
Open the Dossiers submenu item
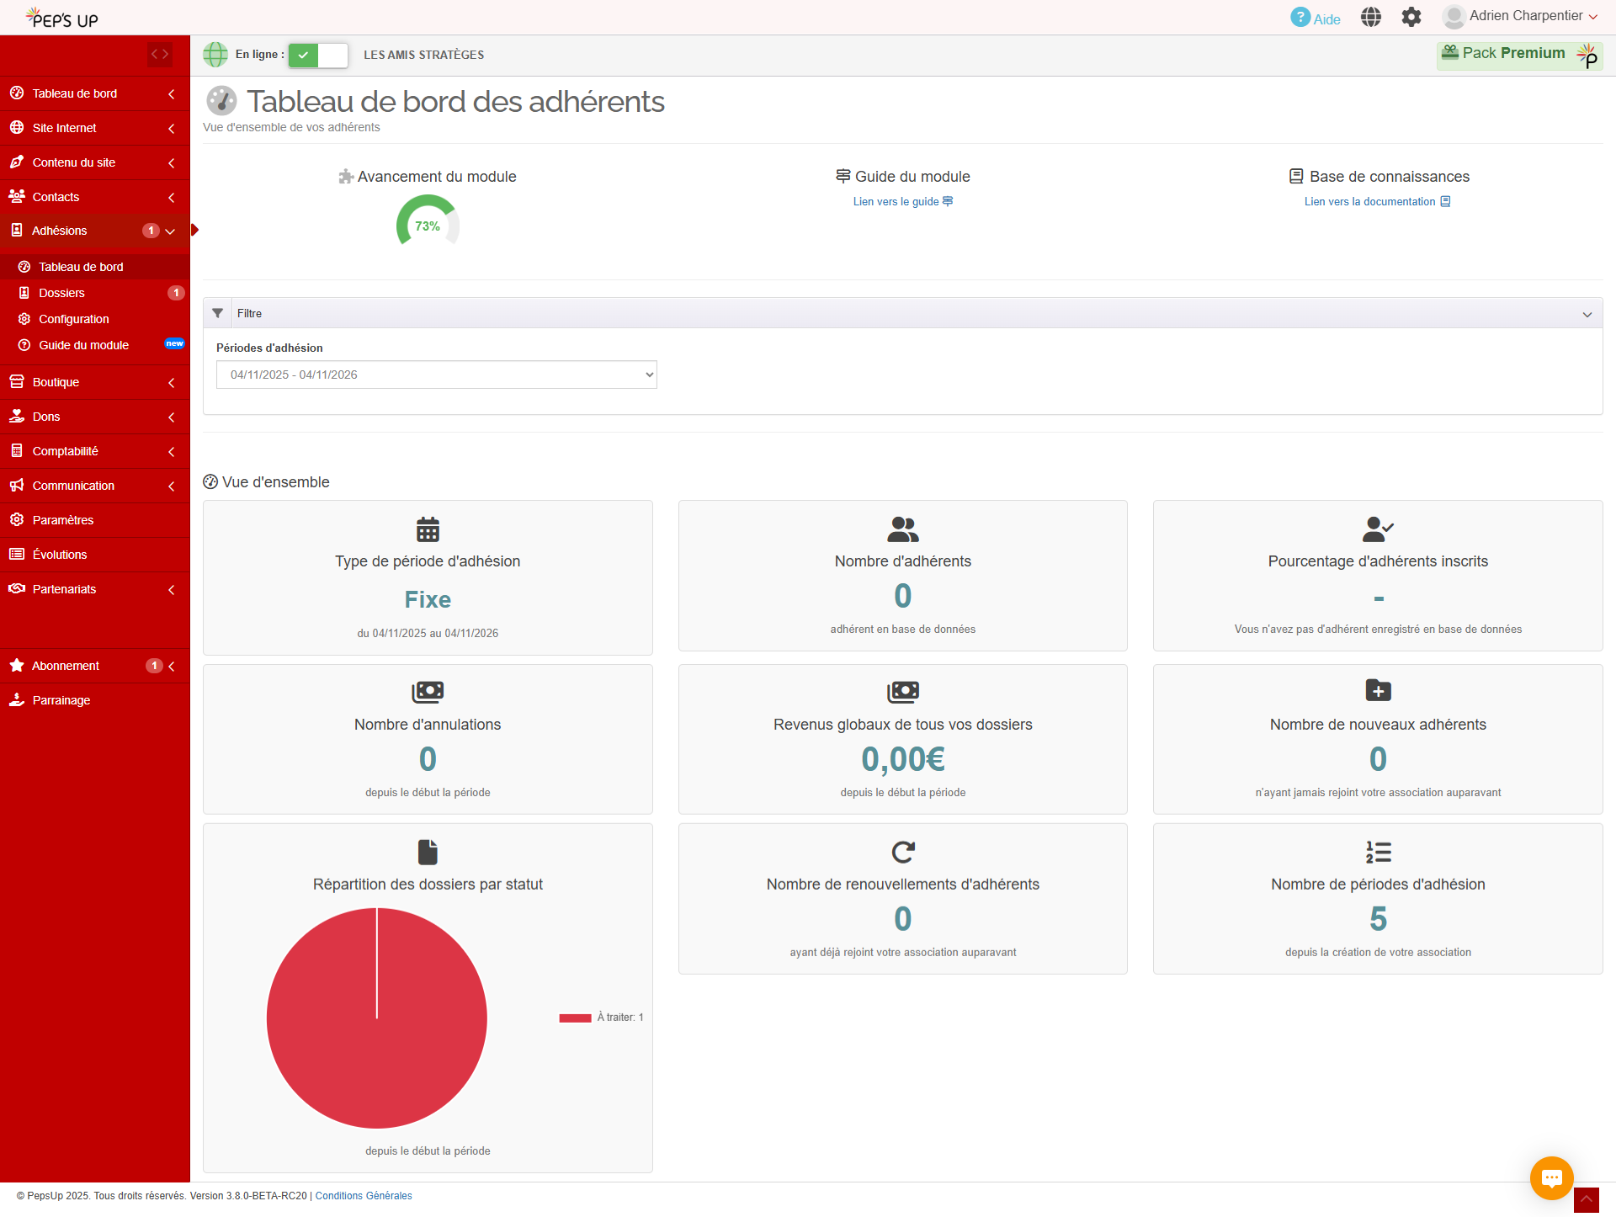pyautogui.click(x=62, y=293)
